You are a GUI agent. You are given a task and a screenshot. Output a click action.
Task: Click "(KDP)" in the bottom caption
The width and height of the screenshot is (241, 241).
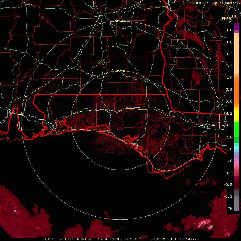[118, 239]
